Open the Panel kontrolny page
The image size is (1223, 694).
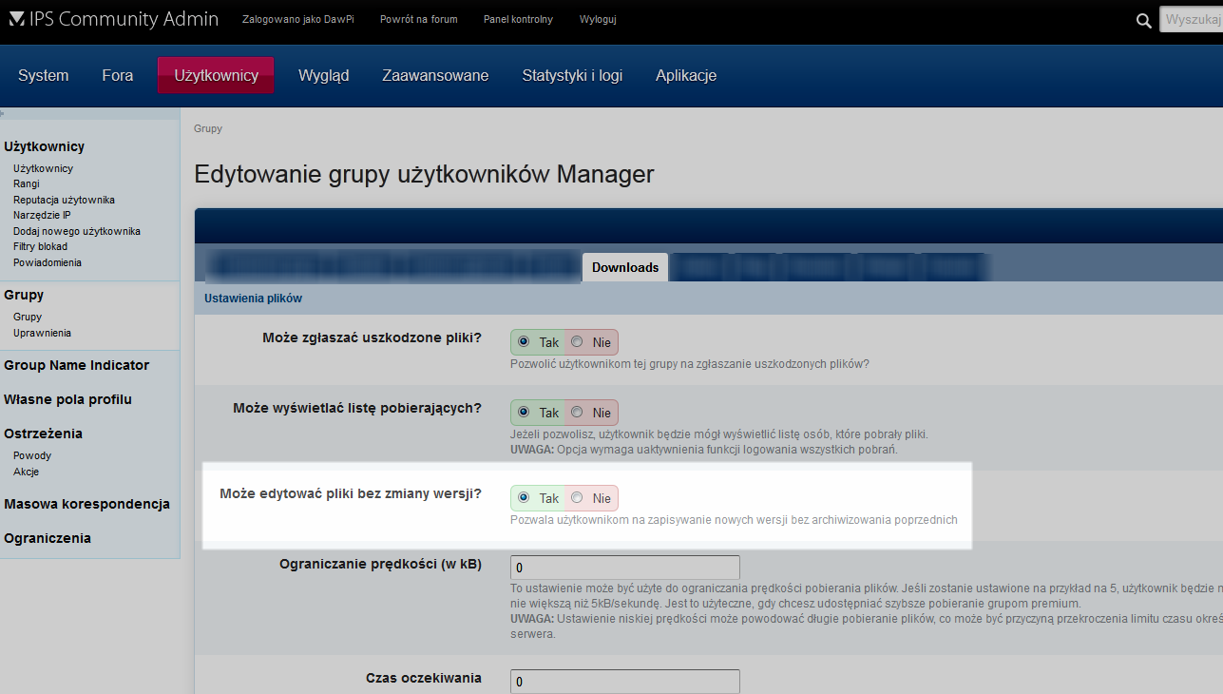(x=518, y=19)
